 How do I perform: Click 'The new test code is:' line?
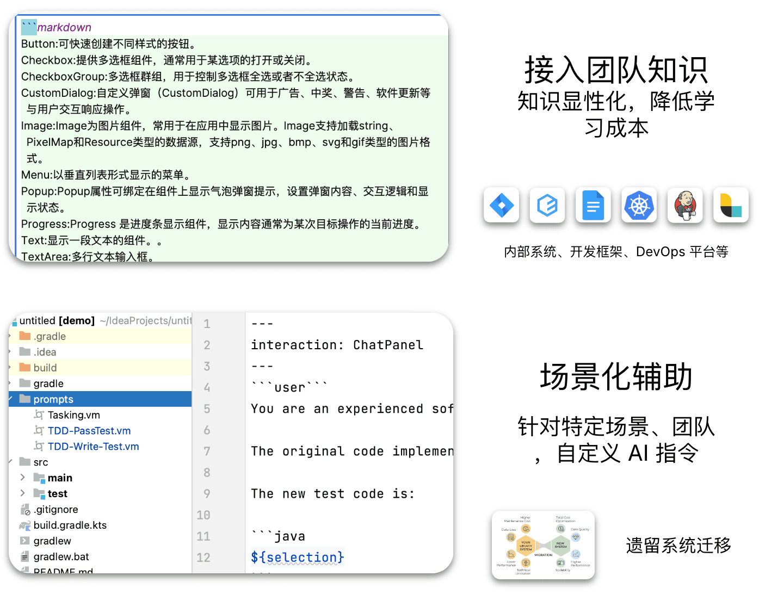332,493
